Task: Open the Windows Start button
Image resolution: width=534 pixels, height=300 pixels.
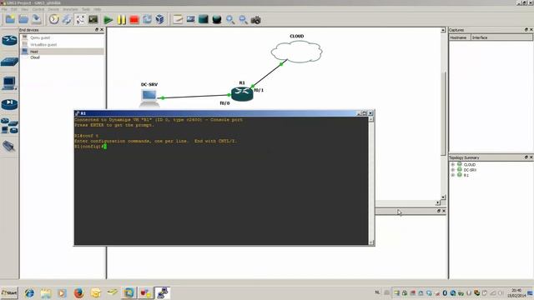Action: pyautogui.click(x=9, y=292)
